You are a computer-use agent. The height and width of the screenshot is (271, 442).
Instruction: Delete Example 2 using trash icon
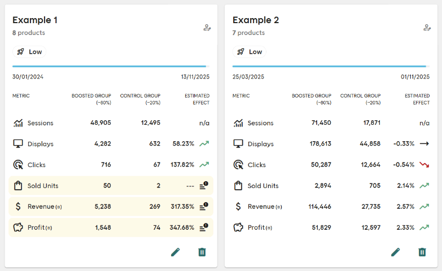click(422, 252)
